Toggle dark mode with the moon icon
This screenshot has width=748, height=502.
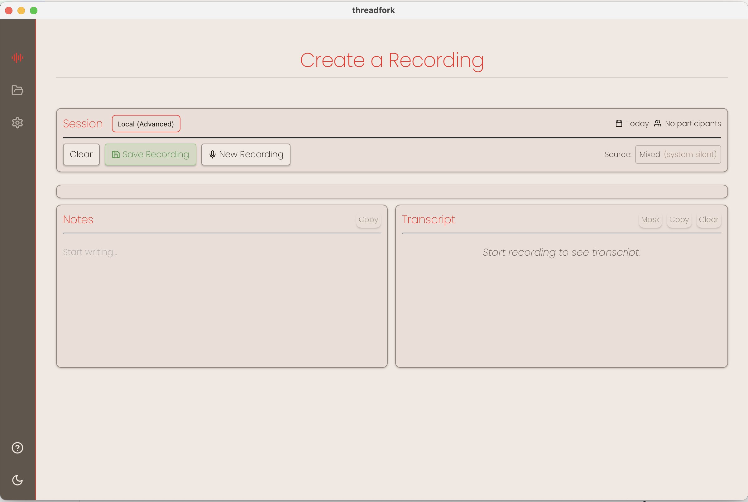pyautogui.click(x=17, y=480)
